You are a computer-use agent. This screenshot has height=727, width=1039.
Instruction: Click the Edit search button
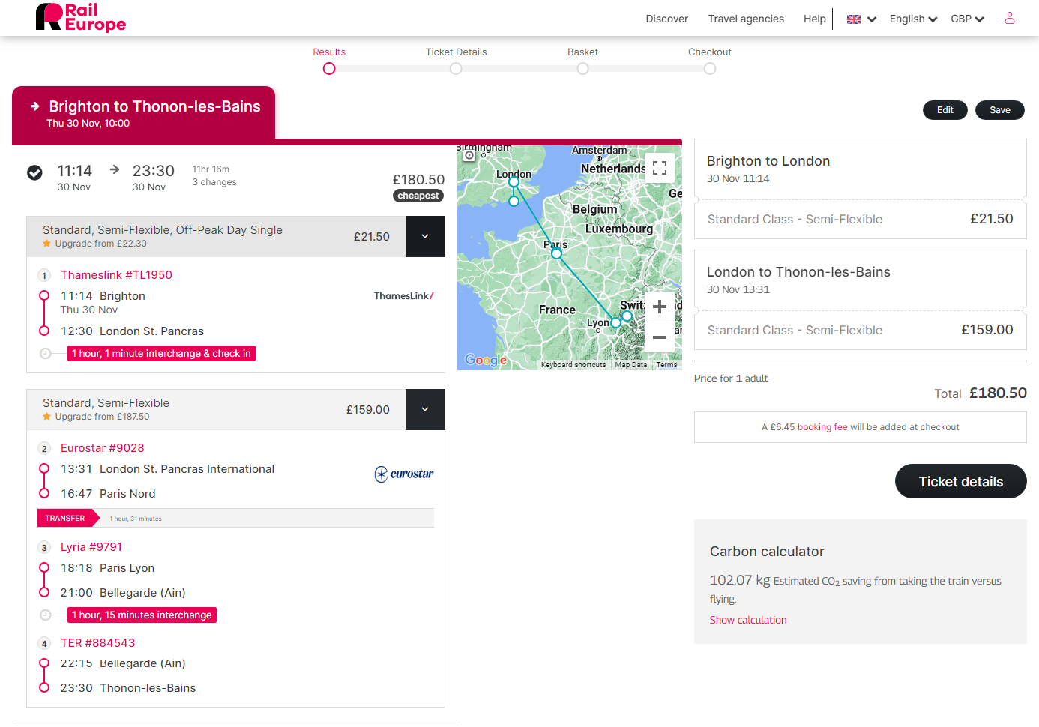click(945, 110)
